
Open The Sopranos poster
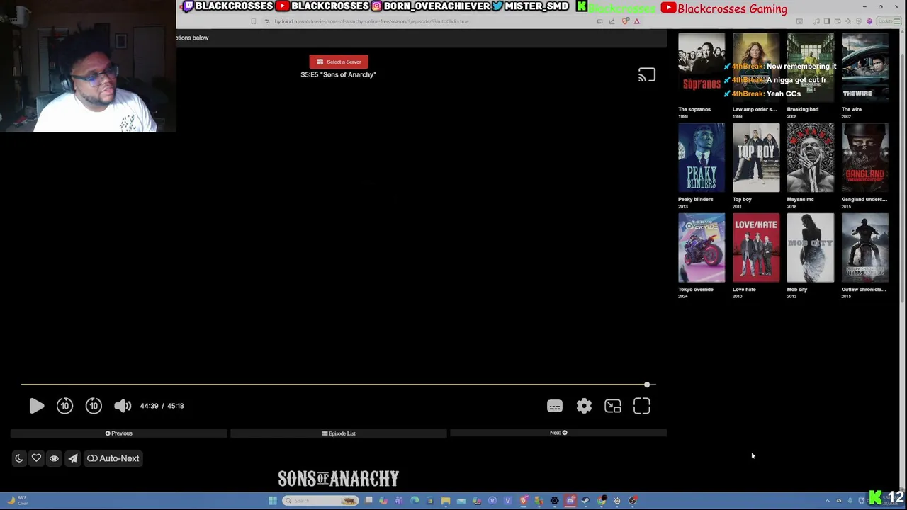702,68
